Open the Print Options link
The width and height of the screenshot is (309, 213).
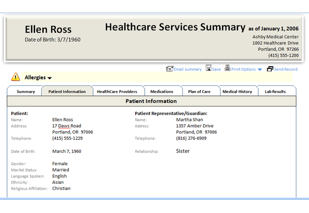pyautogui.click(x=243, y=69)
